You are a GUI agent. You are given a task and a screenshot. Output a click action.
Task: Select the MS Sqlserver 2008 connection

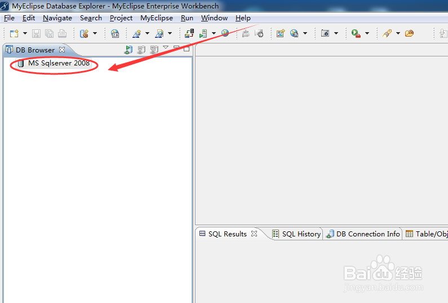tap(54, 63)
